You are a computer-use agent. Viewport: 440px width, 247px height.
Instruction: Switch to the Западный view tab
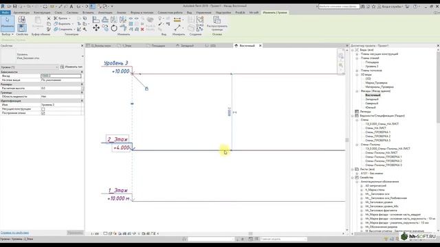click(x=185, y=45)
